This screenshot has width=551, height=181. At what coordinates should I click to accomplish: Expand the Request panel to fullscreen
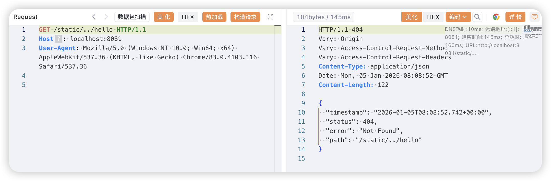pyautogui.click(x=270, y=17)
